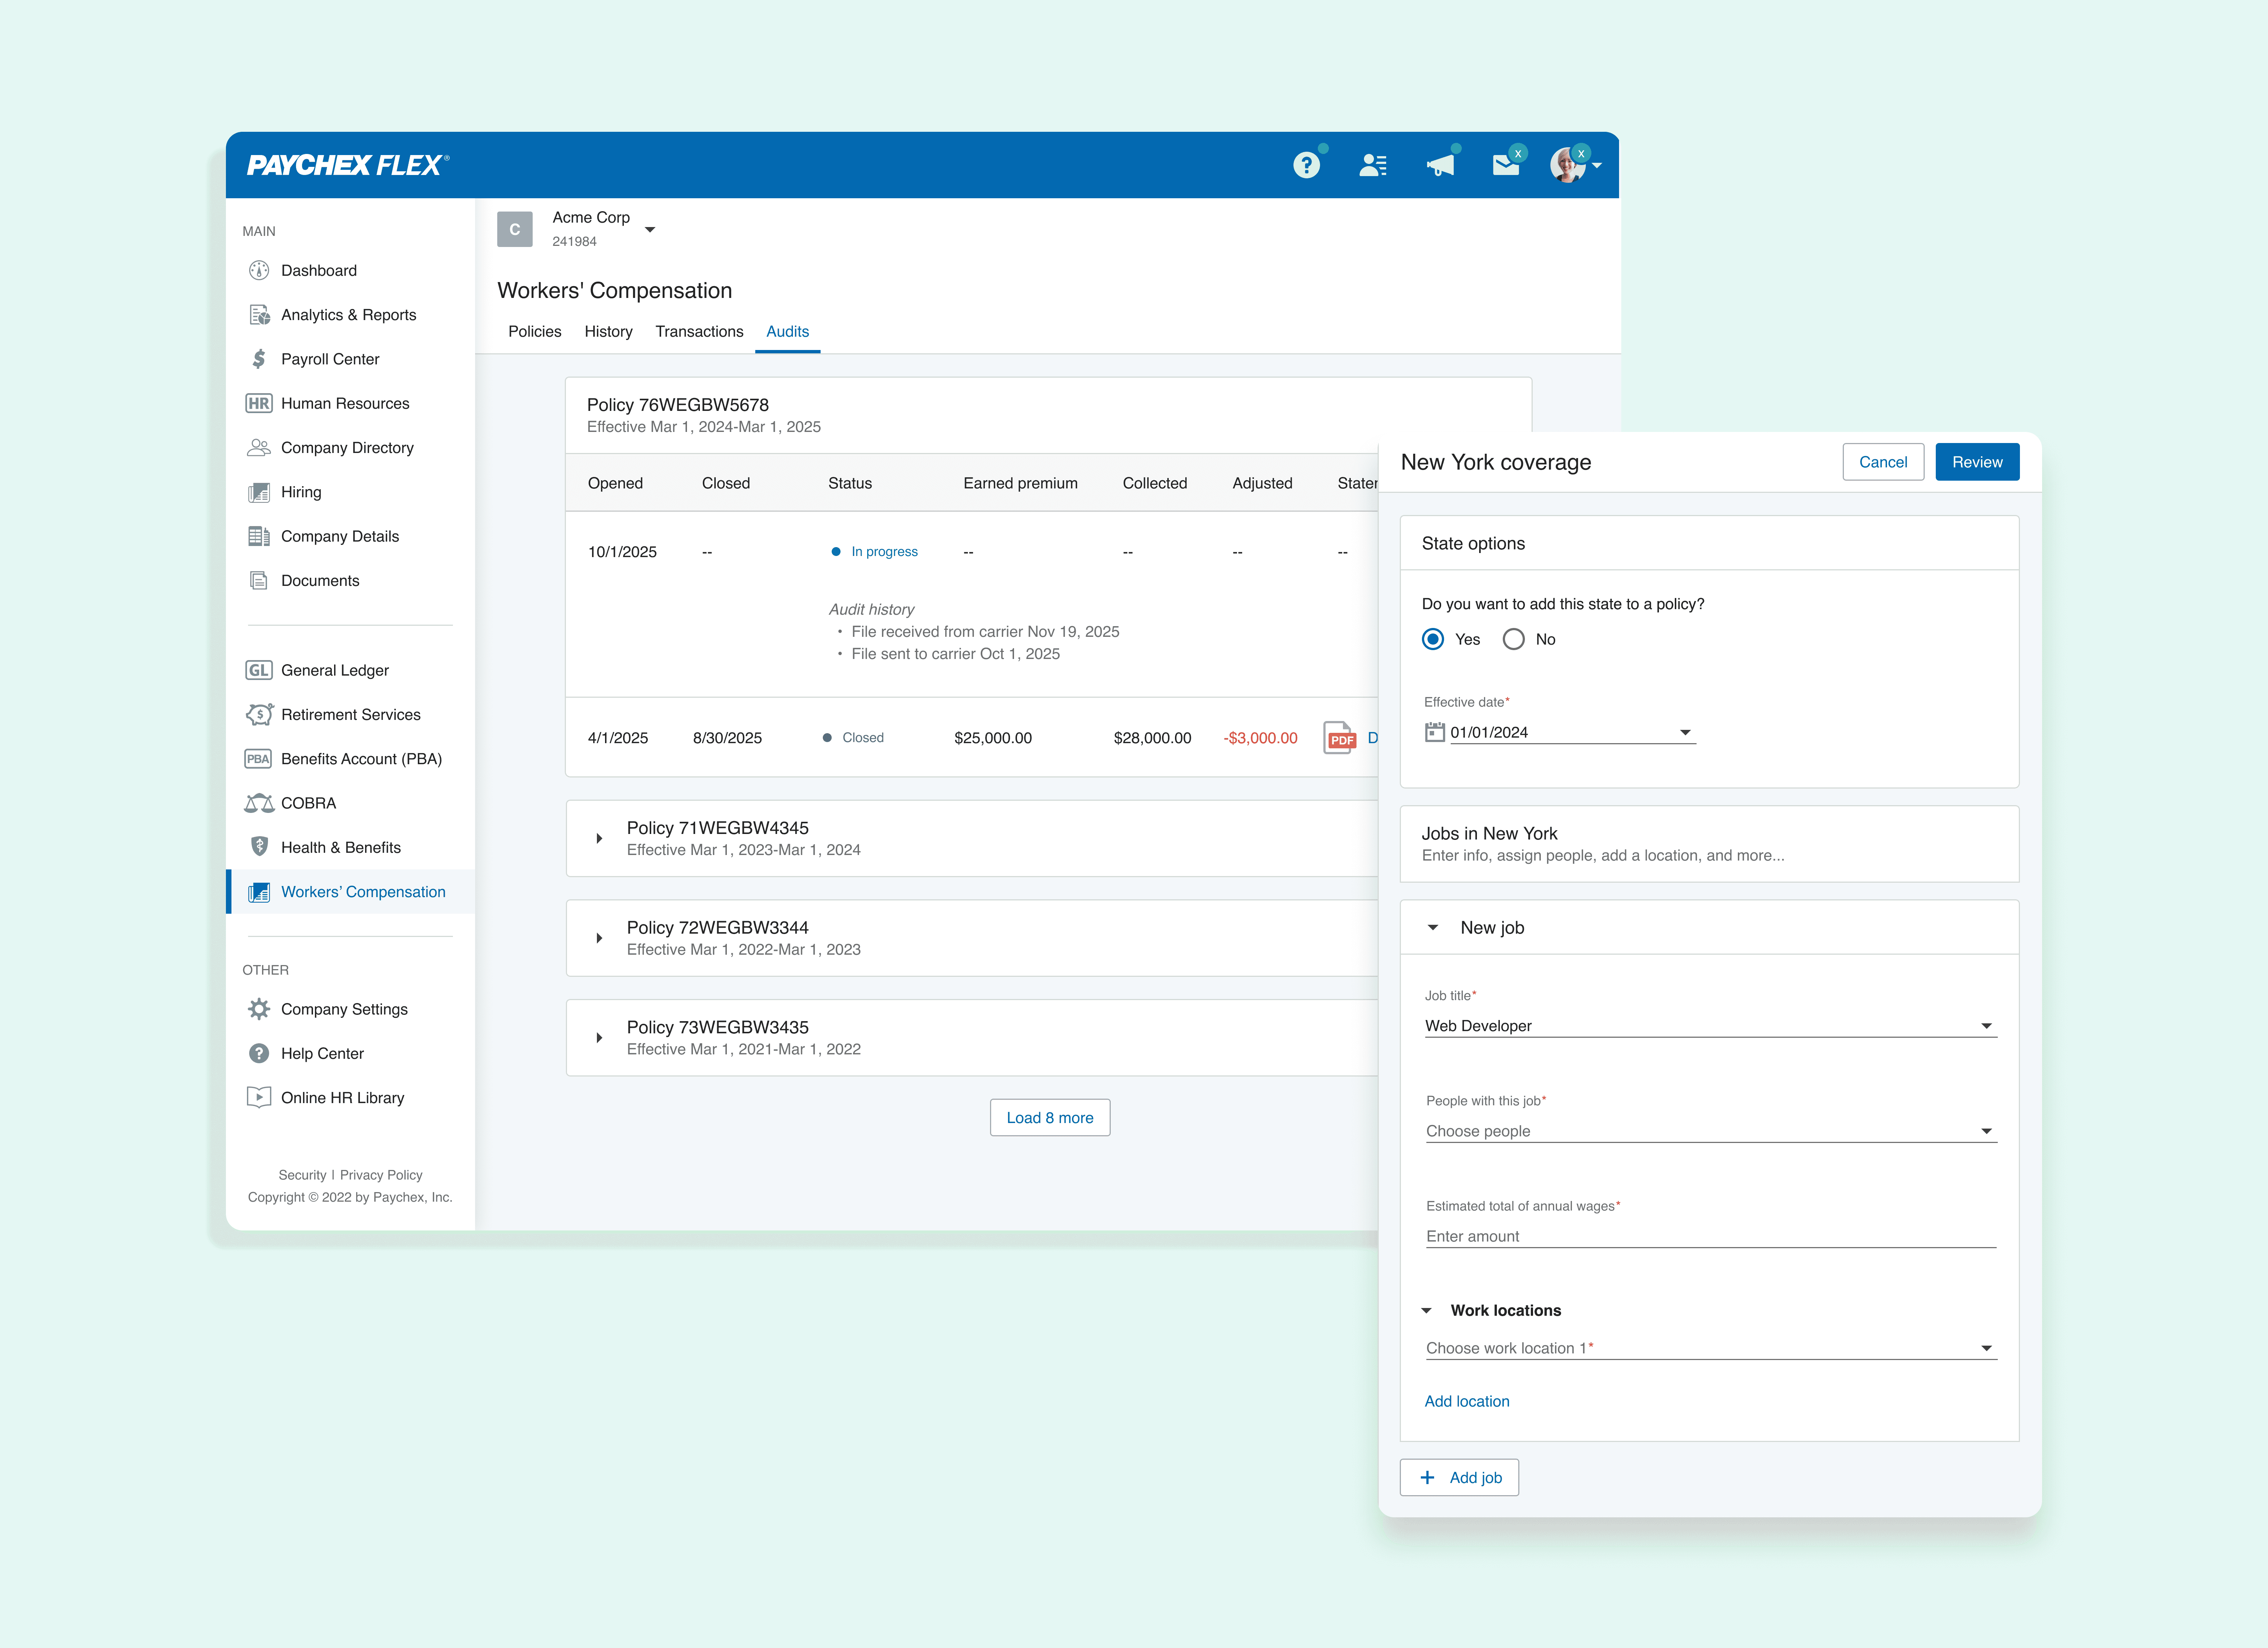This screenshot has width=2268, height=1648.
Task: Click the contacts list icon in header
Action: [x=1373, y=165]
